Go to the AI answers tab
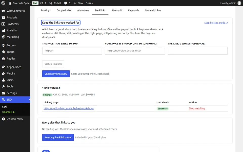The image size is (243, 152). coord(83,10)
